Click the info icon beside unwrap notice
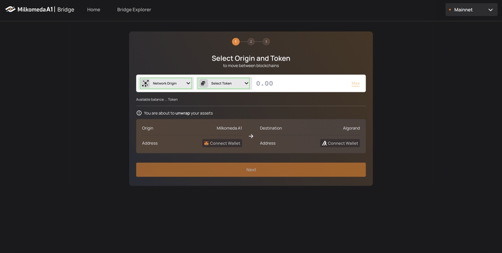This screenshot has width=502, height=253. click(139, 113)
